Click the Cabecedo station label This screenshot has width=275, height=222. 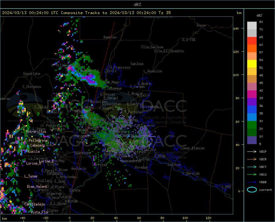pos(38,145)
